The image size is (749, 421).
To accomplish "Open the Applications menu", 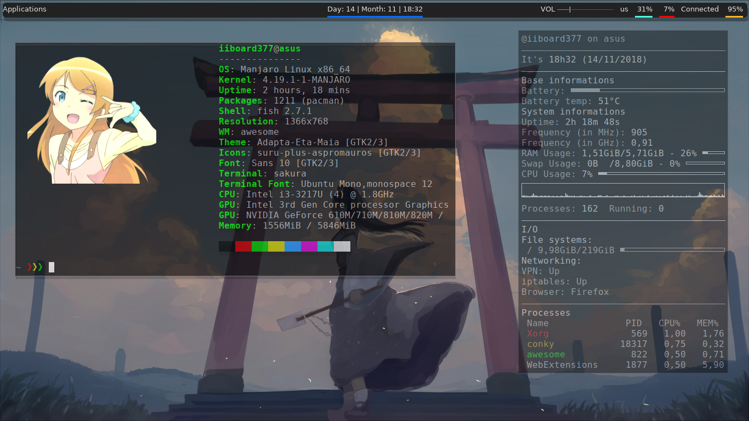I will 25,9.
